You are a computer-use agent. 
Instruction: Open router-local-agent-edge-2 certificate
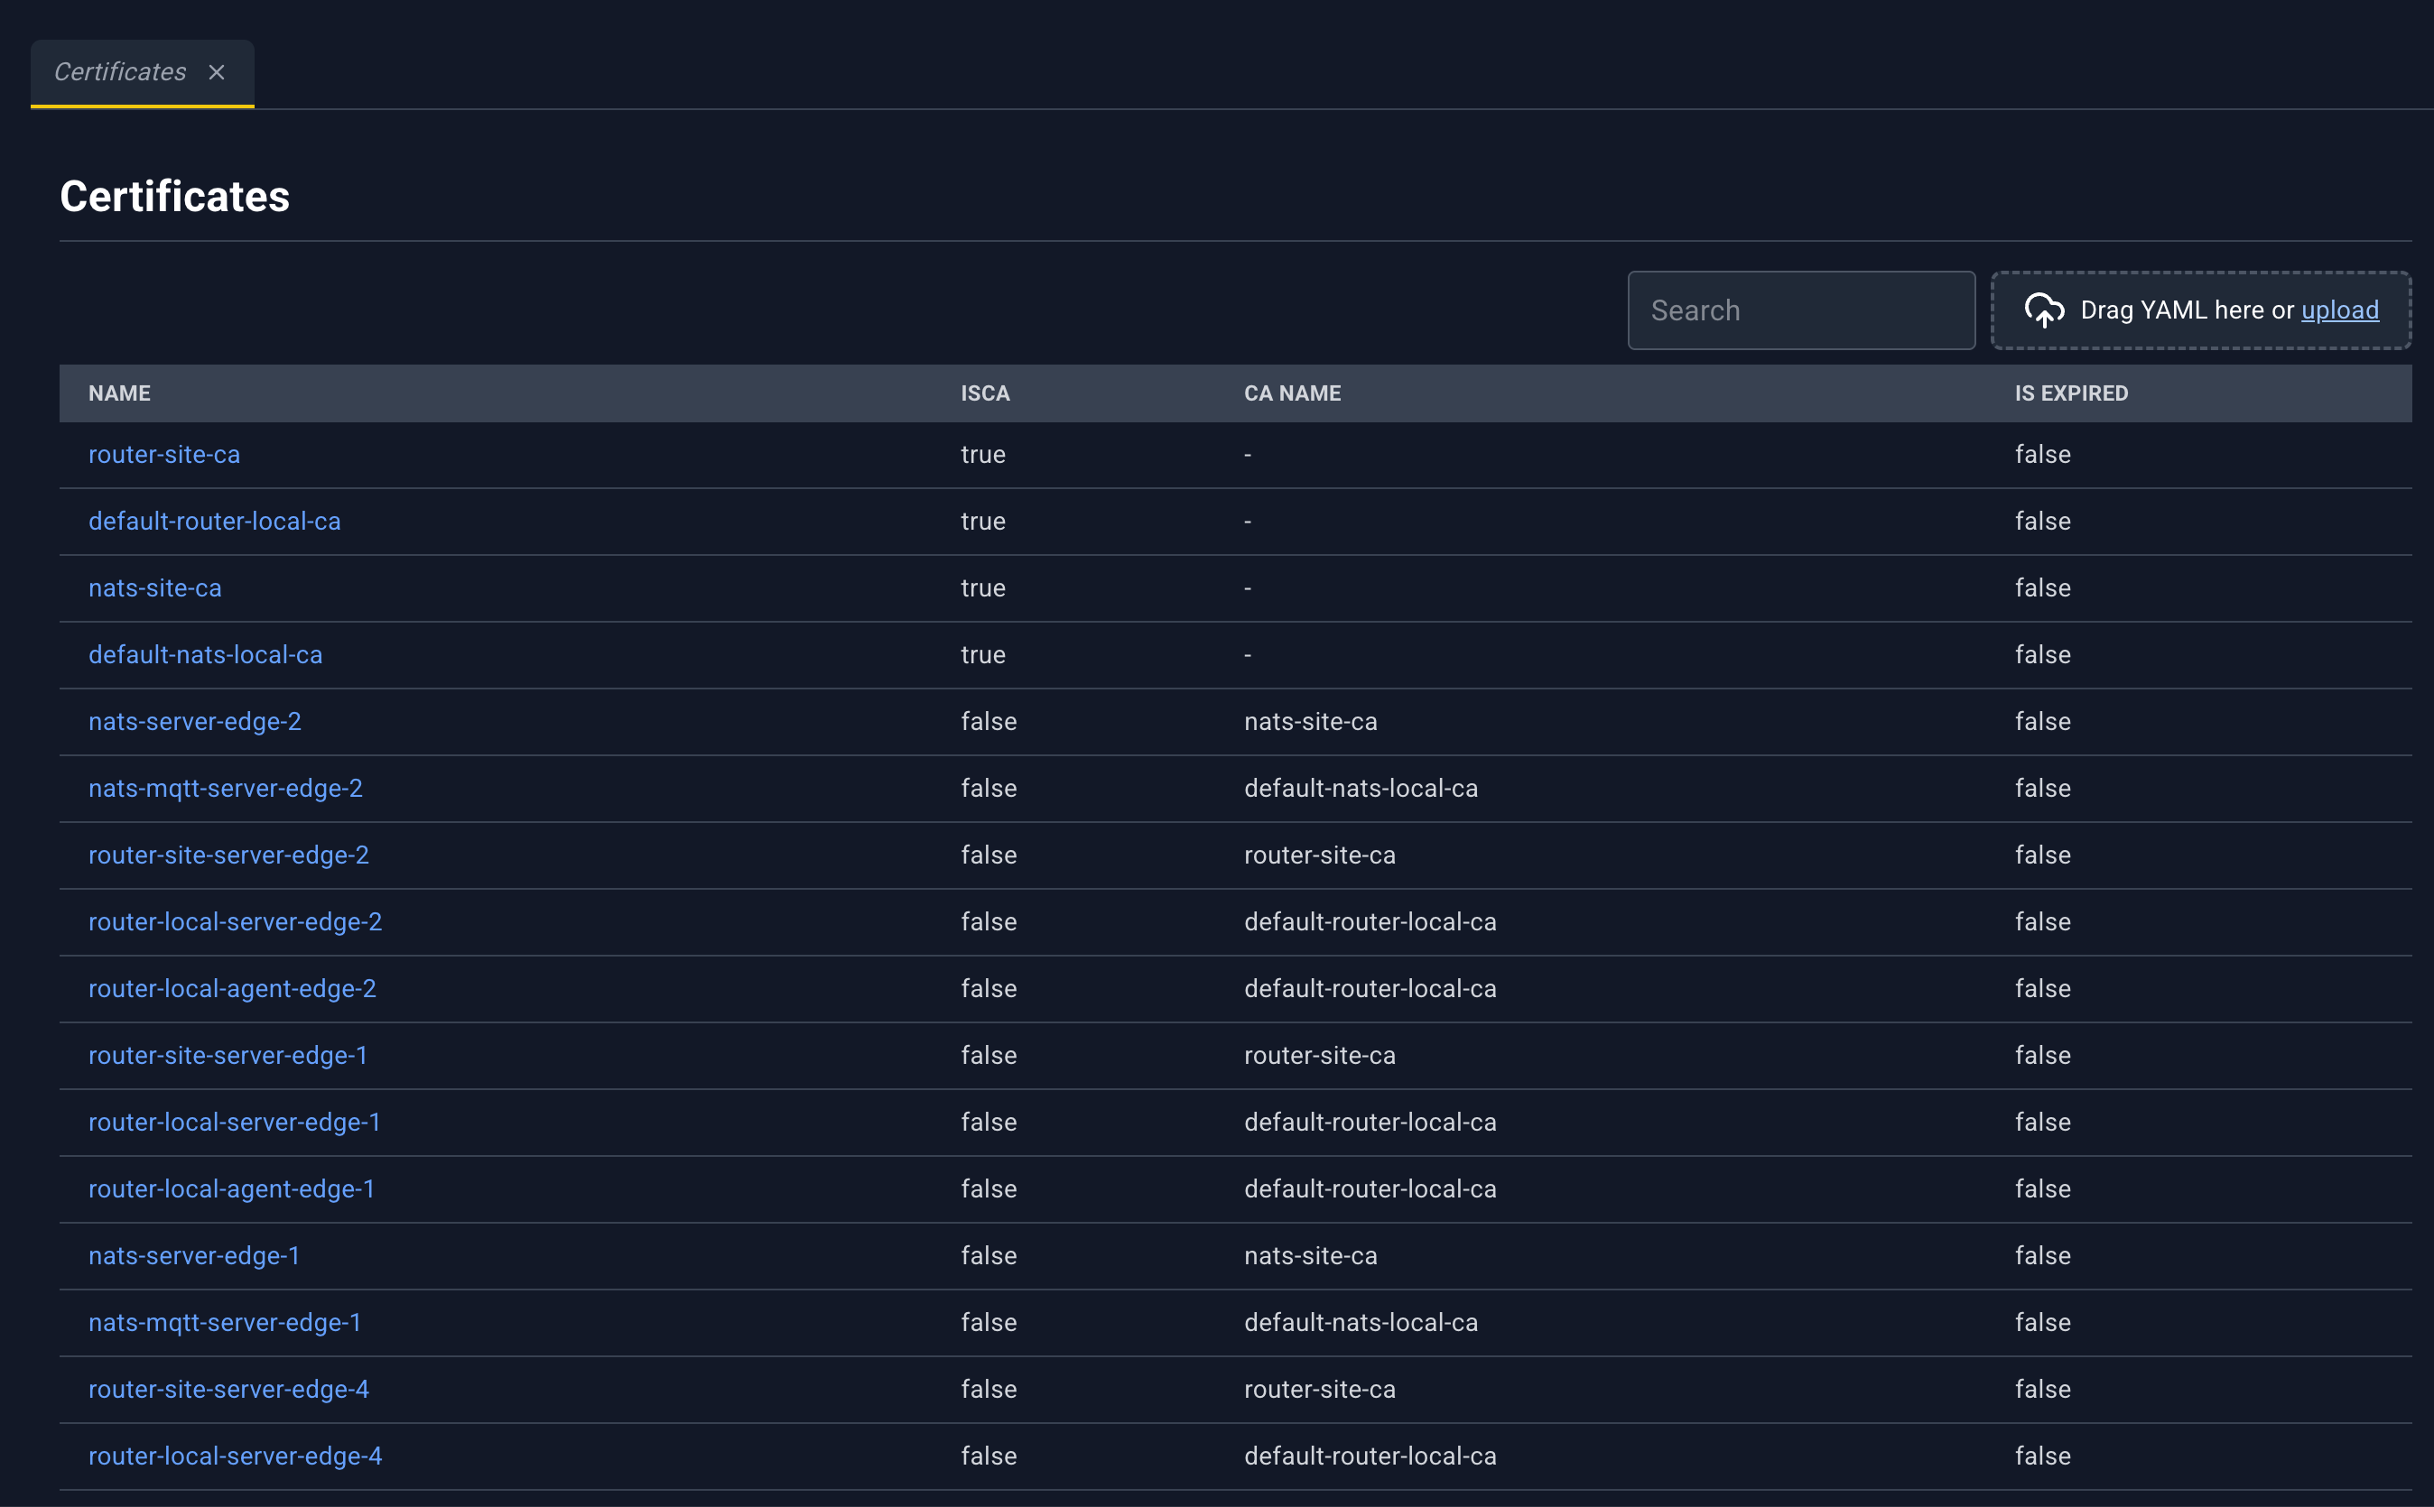point(232,989)
